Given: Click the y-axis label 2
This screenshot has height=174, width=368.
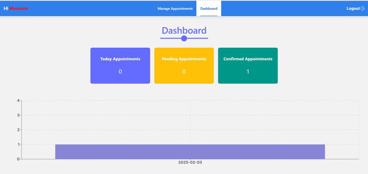Looking at the screenshot, I should pyautogui.click(x=18, y=130).
